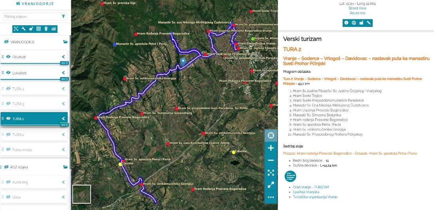
Task: Click the info icon in right panel
Action: coord(346,23)
